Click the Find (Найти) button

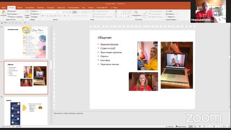click(x=169, y=11)
